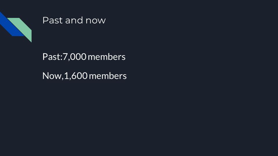This screenshot has height=156, width=278.
Task: Click the slide title 'Past and now'
Action: coord(74,20)
